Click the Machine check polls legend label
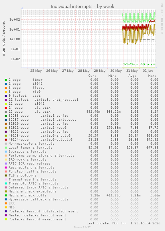The image size is (165, 231). 27,195
